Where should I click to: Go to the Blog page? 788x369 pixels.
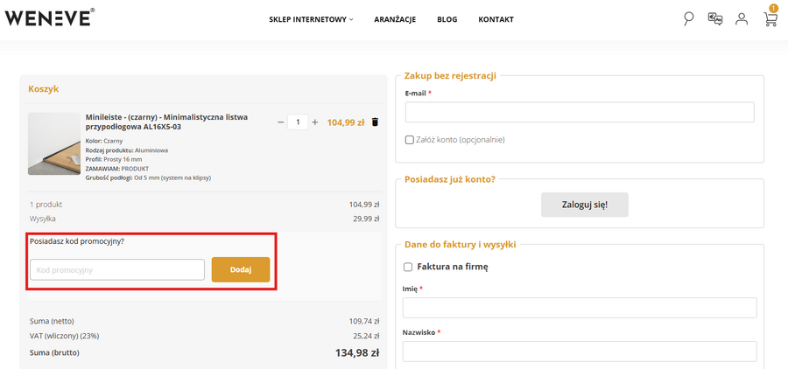(447, 19)
